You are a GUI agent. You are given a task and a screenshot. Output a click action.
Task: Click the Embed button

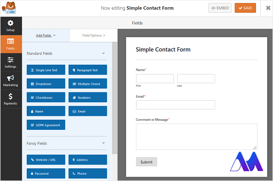(220, 8)
